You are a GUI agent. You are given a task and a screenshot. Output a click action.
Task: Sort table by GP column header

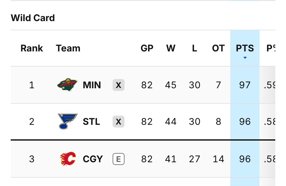[147, 48]
